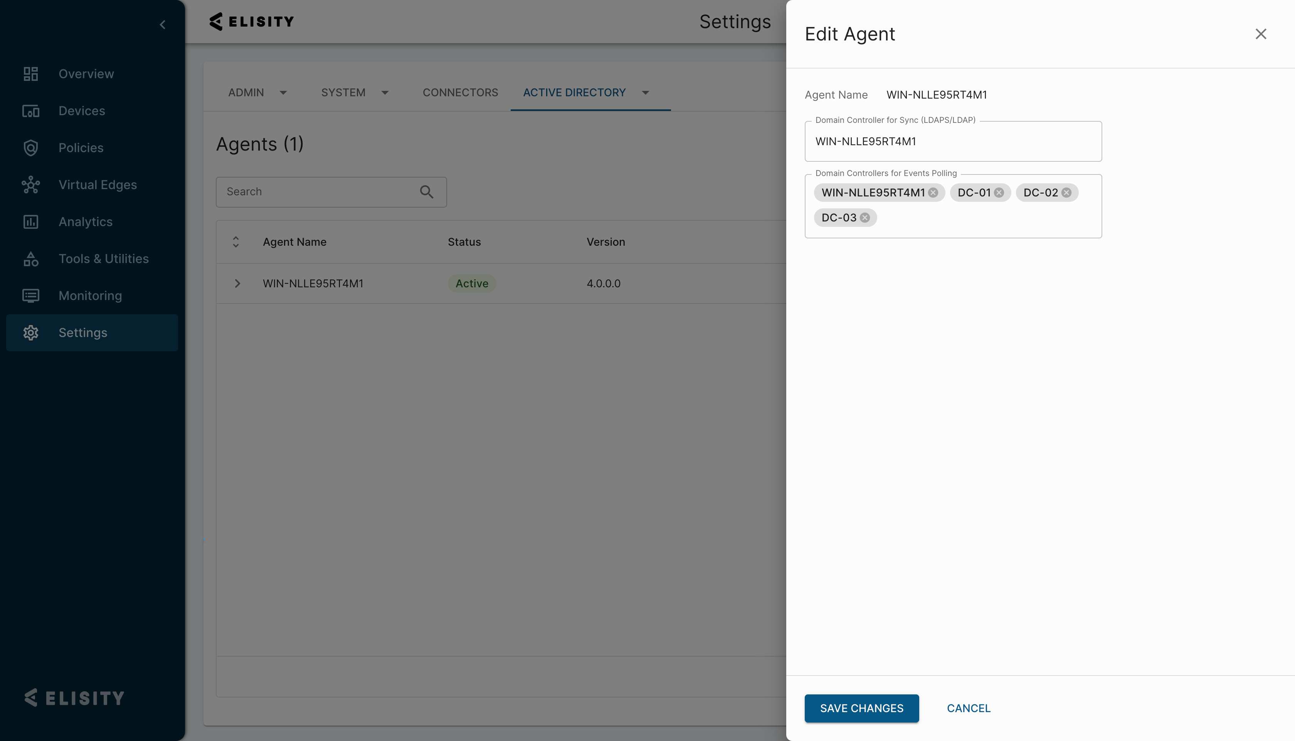Click the Policies shield icon
This screenshot has width=1295, height=741.
[x=30, y=148]
